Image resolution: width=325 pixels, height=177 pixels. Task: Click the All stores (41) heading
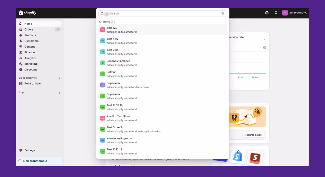(107, 22)
